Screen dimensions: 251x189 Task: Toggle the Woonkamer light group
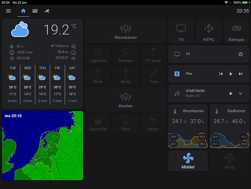[x=125, y=31]
